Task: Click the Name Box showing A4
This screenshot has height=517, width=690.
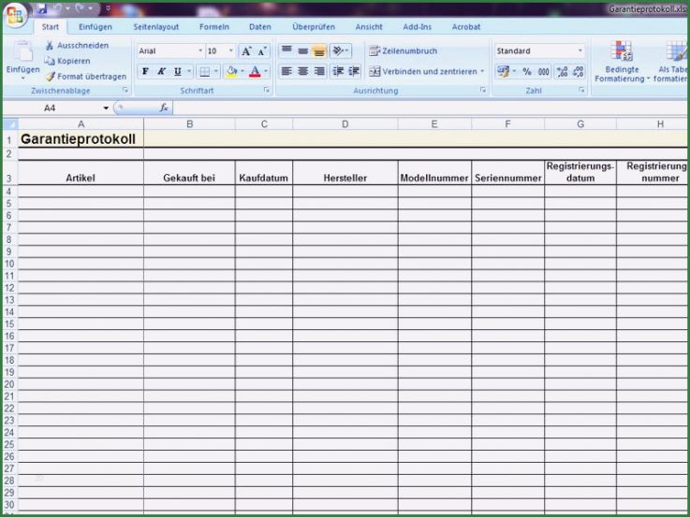Action: pyautogui.click(x=51, y=108)
